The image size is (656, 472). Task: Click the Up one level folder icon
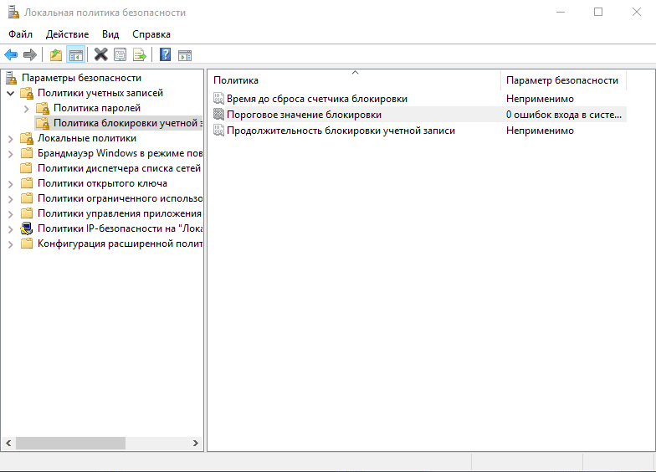56,55
